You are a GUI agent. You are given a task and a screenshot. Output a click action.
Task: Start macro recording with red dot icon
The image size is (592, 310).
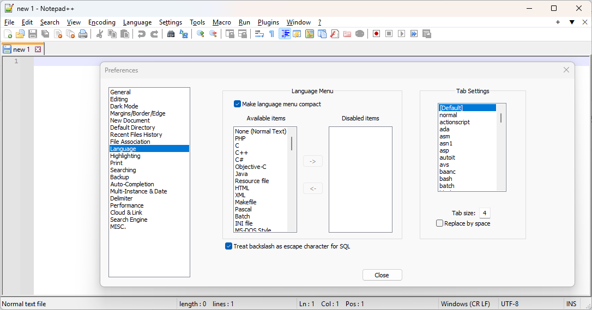pos(377,34)
